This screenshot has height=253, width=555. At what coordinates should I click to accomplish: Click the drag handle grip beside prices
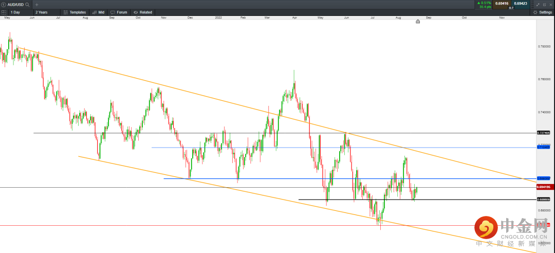pos(531,5)
